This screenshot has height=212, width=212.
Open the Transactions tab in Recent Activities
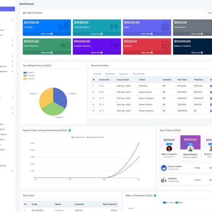138,74
